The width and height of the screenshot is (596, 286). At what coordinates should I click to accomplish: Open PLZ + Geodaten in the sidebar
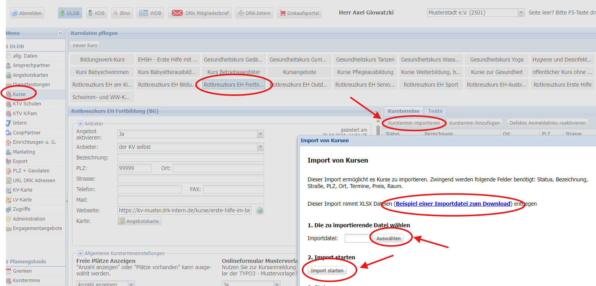(x=31, y=171)
